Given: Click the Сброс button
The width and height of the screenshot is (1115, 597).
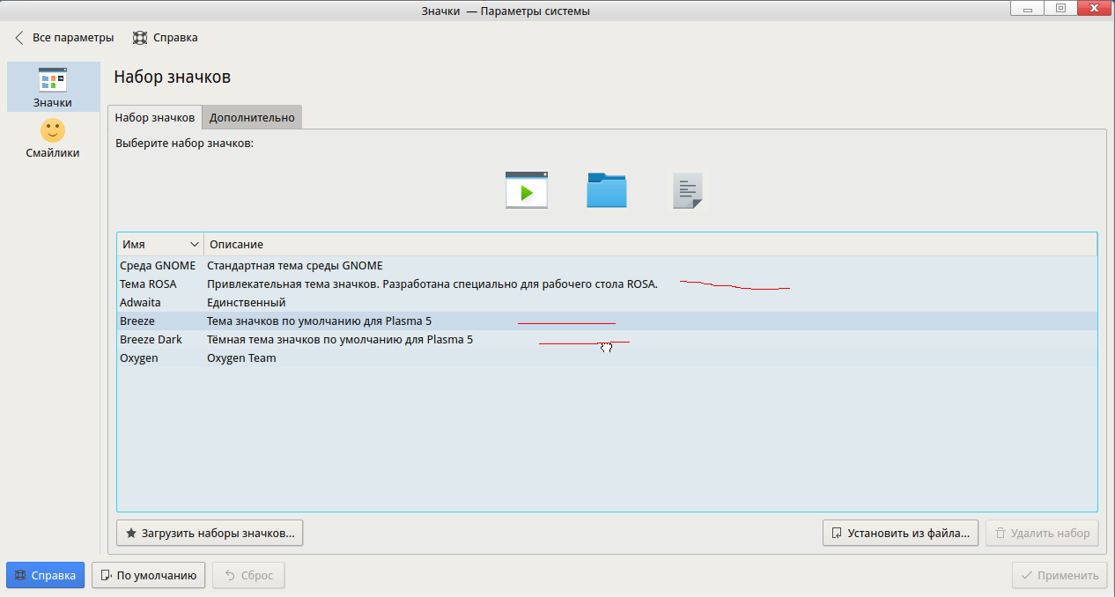Looking at the screenshot, I should [x=248, y=575].
